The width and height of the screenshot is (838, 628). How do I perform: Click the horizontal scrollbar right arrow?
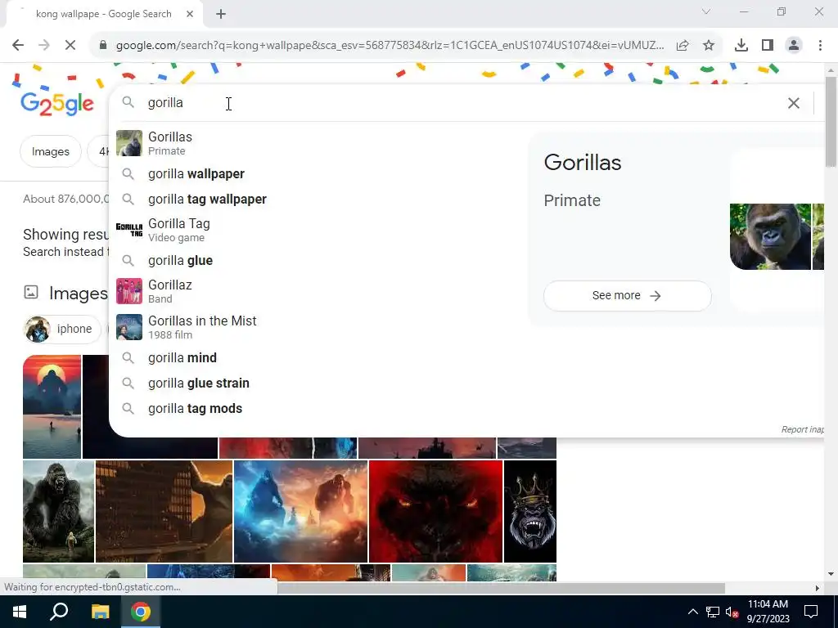817,588
